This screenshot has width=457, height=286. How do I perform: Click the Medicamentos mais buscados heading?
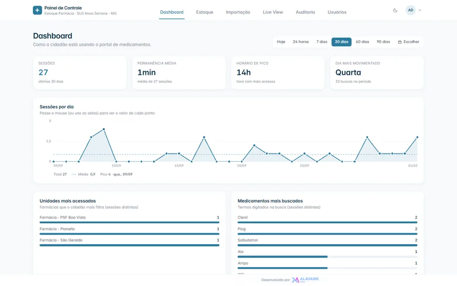point(270,201)
